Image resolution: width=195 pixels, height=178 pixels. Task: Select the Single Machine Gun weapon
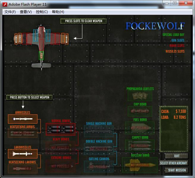[99, 131]
